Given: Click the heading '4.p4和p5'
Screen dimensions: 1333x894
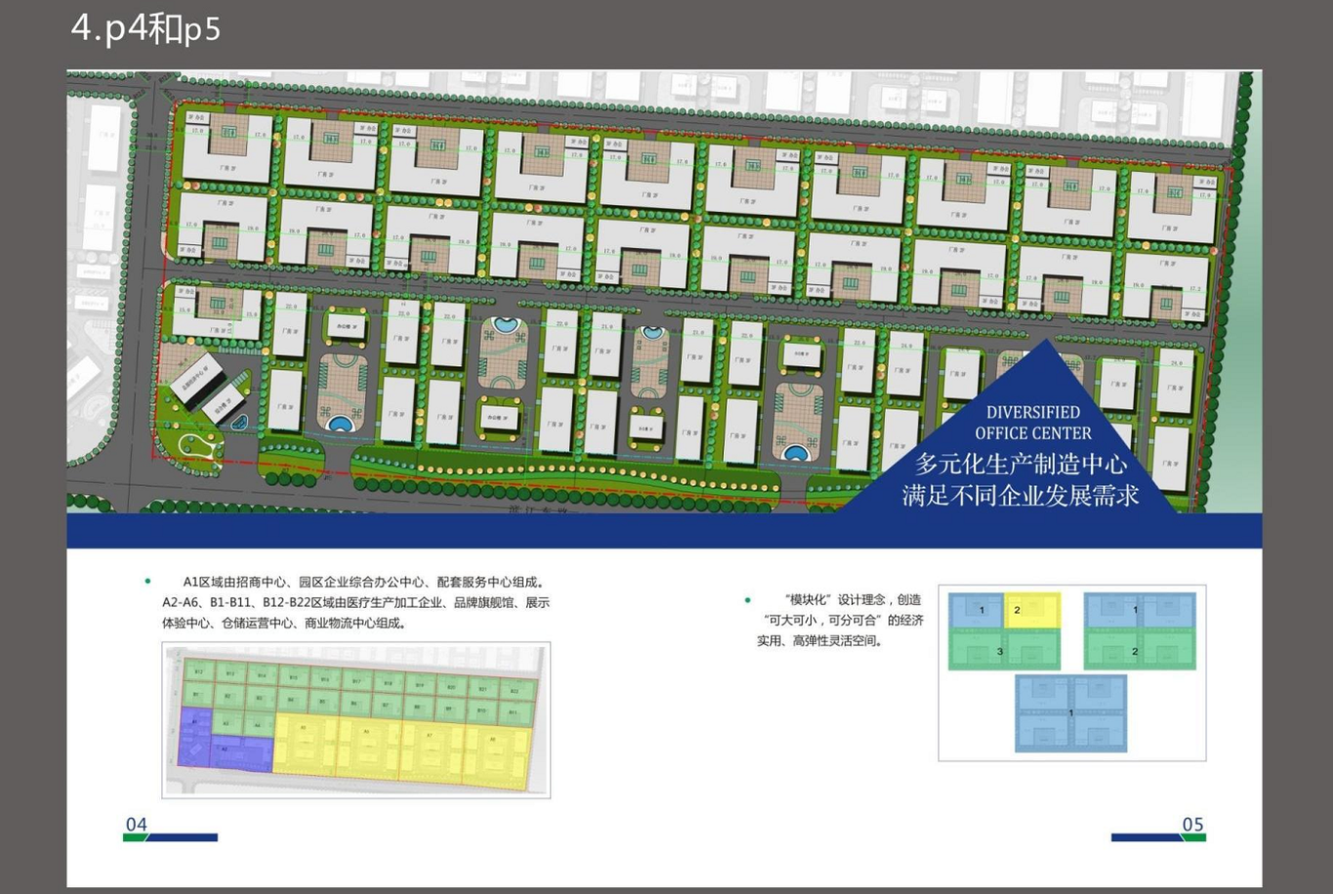Looking at the screenshot, I should (x=146, y=27).
